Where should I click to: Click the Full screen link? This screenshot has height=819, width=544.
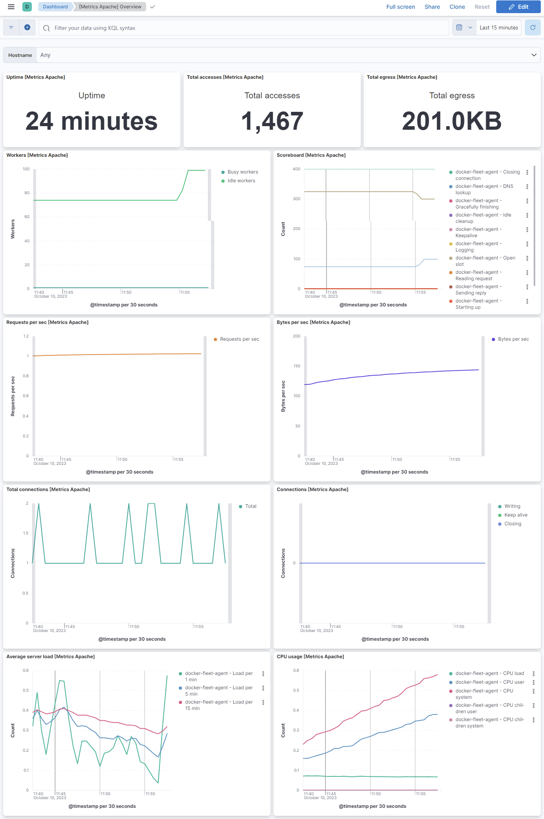point(401,7)
